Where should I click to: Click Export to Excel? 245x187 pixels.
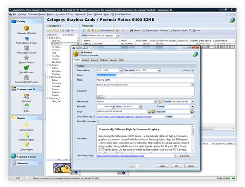[x=178, y=31]
